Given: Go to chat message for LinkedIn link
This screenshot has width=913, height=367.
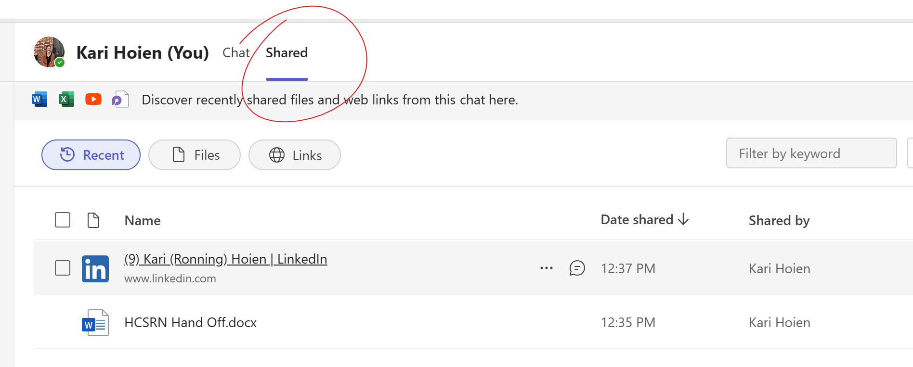Looking at the screenshot, I should [x=577, y=268].
